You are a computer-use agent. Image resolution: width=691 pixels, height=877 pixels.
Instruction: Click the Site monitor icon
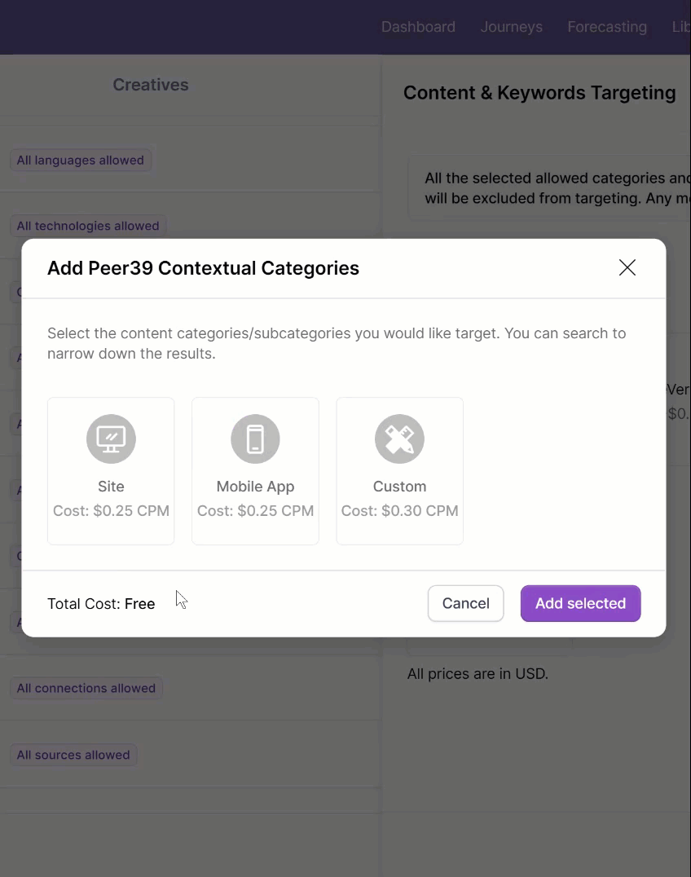(x=111, y=438)
